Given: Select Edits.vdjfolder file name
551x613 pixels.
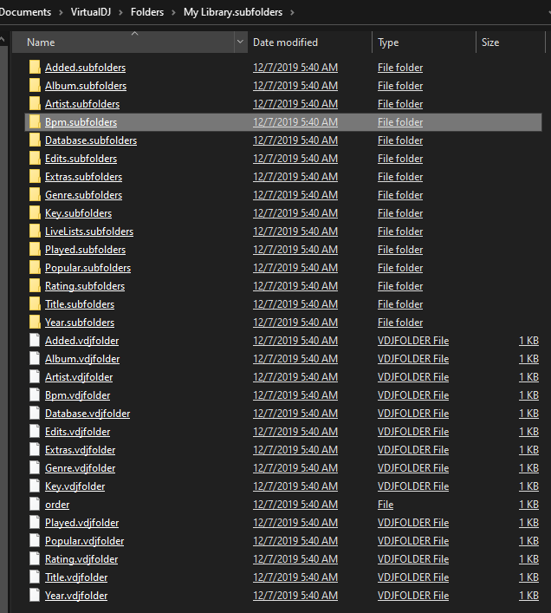Looking at the screenshot, I should point(77,432).
